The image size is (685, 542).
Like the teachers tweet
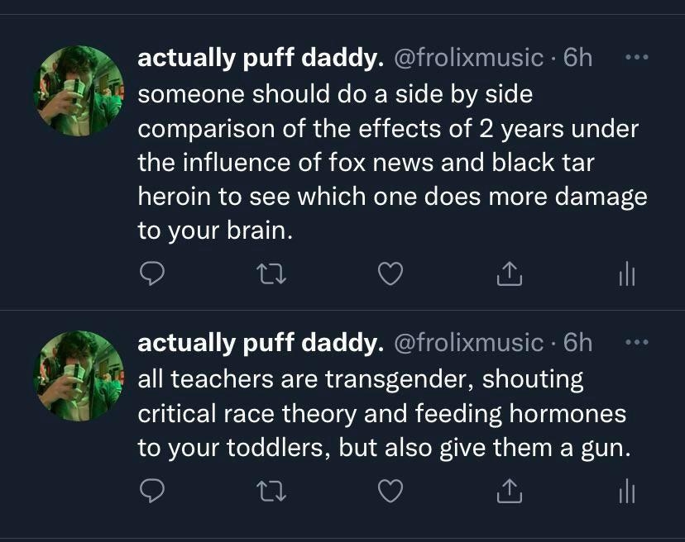click(390, 492)
